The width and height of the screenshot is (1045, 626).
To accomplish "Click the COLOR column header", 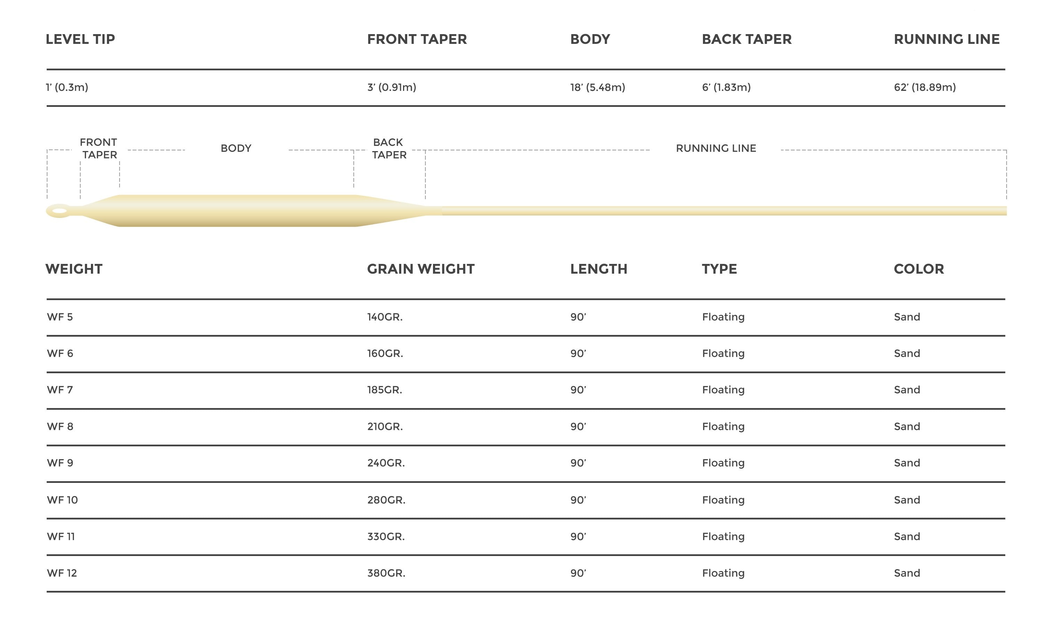I will (919, 269).
